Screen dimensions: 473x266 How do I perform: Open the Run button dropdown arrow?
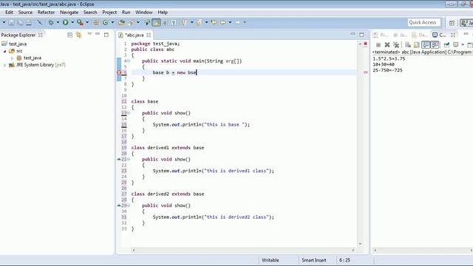tap(72, 23)
